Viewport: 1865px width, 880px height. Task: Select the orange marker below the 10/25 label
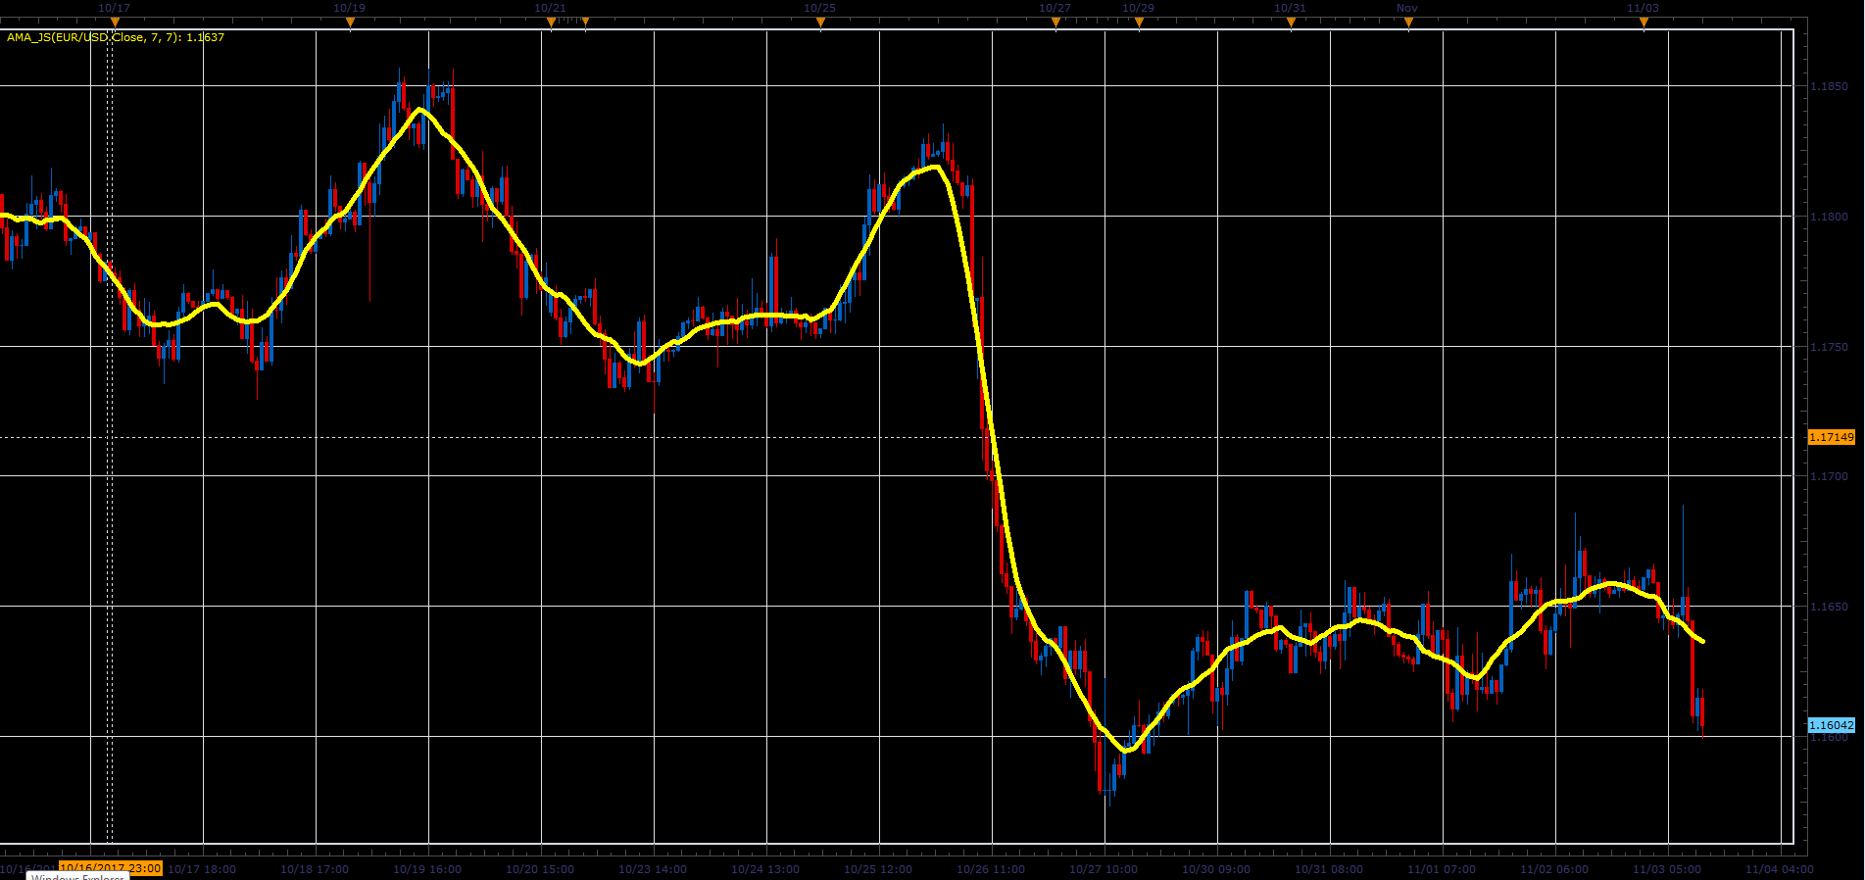coord(820,22)
